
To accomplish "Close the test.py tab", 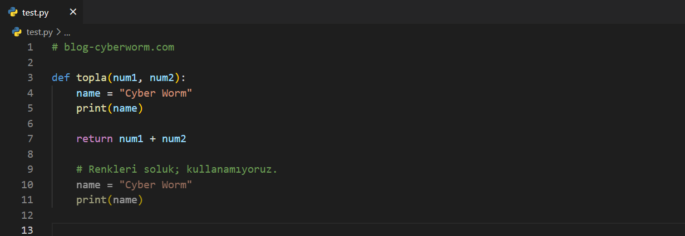I will pos(73,12).
